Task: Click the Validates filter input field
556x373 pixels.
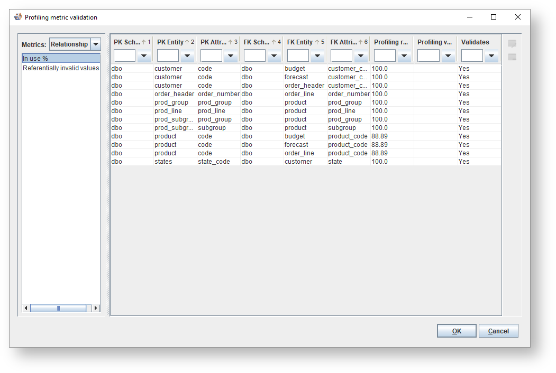Action: tap(472, 55)
